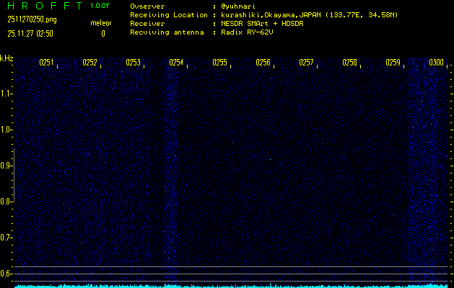
Task: Click the 0254 time marker
Action: (x=176, y=63)
